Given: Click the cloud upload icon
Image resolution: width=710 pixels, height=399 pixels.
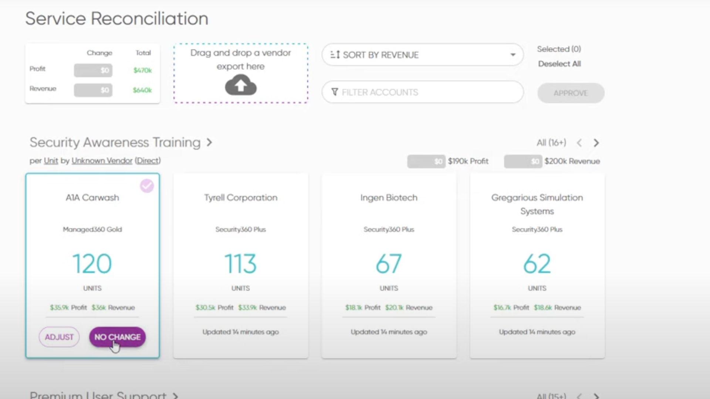Looking at the screenshot, I should (241, 85).
